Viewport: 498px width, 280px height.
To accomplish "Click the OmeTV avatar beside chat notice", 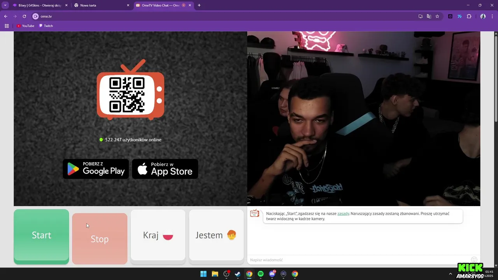I will pos(254,213).
